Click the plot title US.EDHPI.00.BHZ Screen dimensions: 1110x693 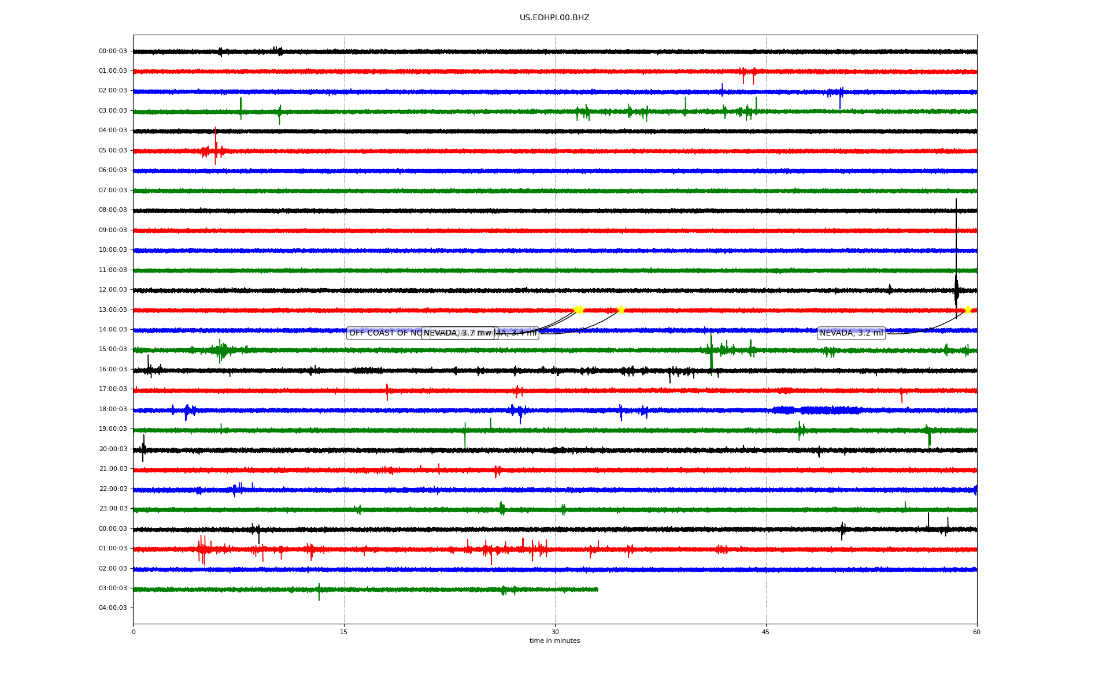[x=554, y=18]
